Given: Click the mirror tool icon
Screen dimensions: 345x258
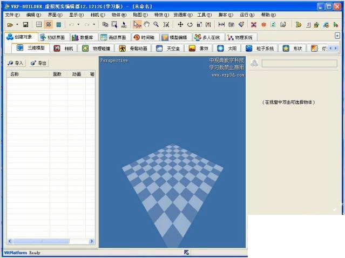Looking at the screenshot, I should tap(208, 24).
